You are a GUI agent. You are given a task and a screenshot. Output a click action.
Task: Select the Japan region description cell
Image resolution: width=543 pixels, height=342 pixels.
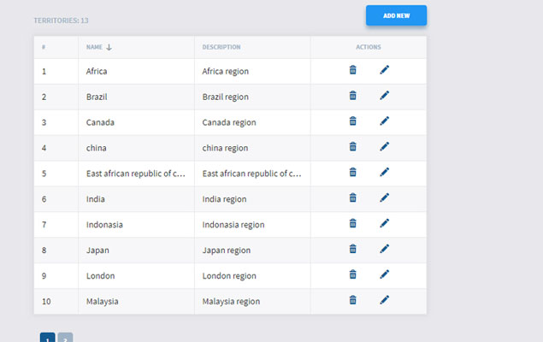coord(227,251)
